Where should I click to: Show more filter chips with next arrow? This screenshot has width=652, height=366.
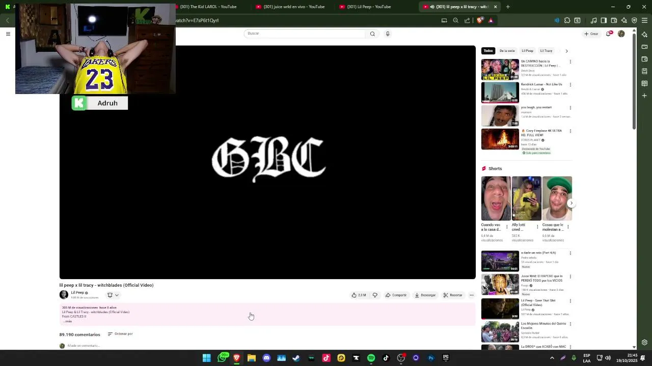566,51
